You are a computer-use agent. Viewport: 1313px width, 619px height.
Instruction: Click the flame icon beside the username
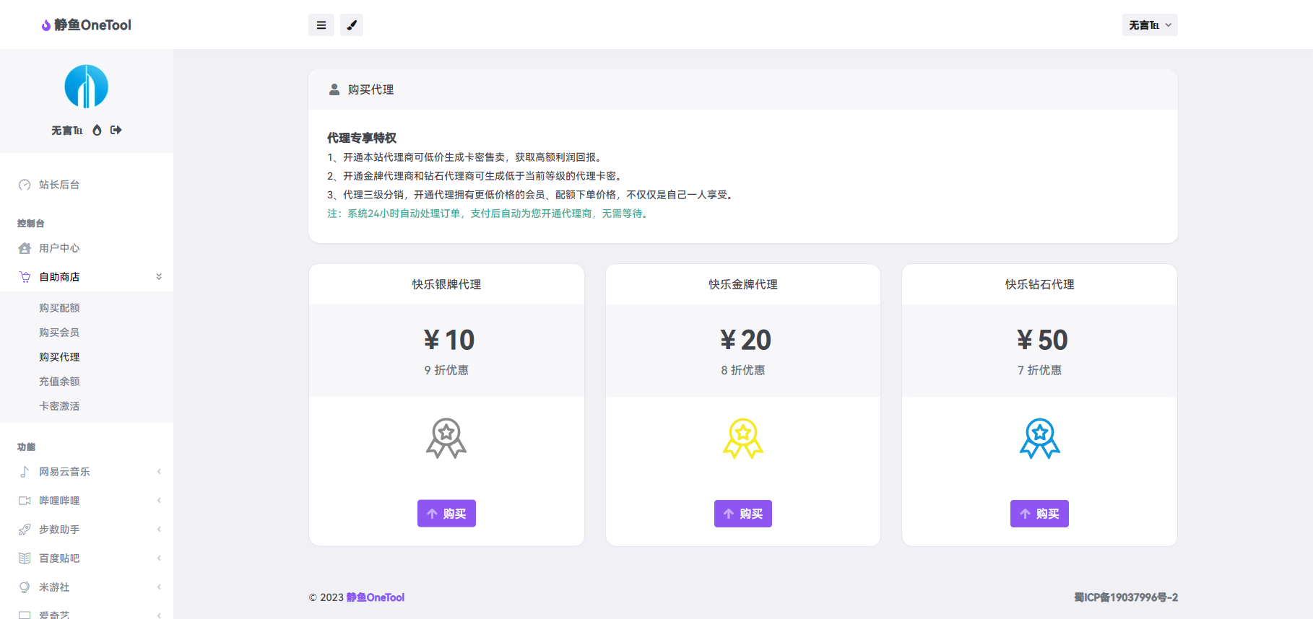(x=97, y=130)
